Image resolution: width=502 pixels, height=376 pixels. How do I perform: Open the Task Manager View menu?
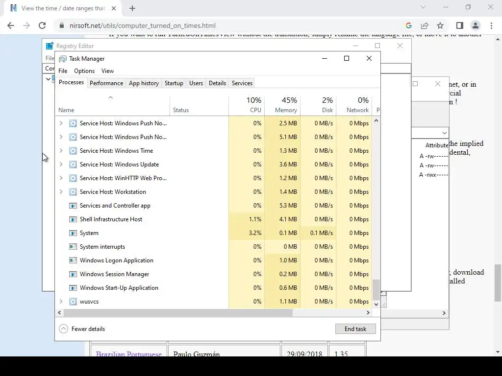coord(107,71)
